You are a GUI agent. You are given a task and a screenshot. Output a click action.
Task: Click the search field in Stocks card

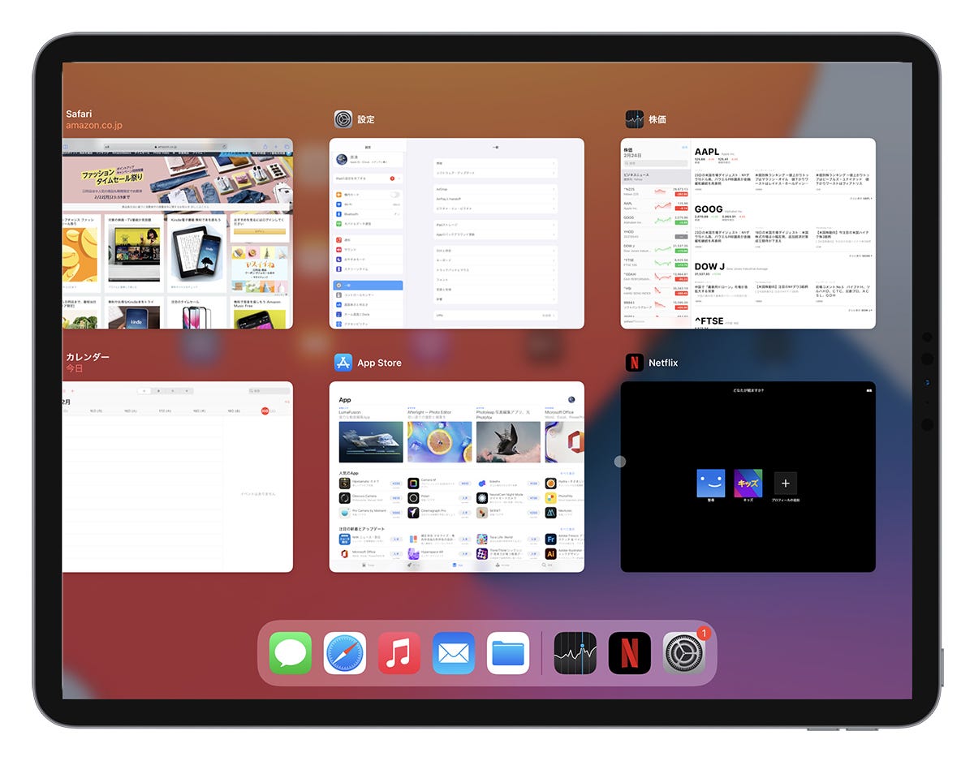(655, 163)
